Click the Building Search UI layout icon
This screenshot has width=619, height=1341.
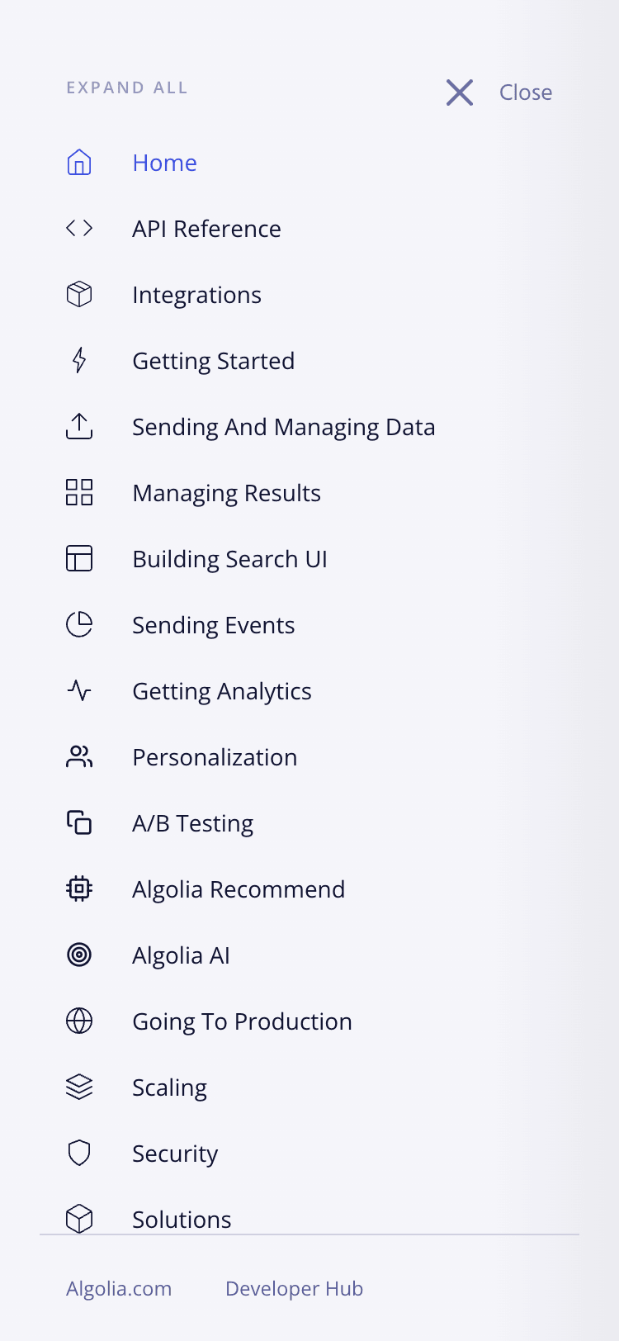[78, 558]
